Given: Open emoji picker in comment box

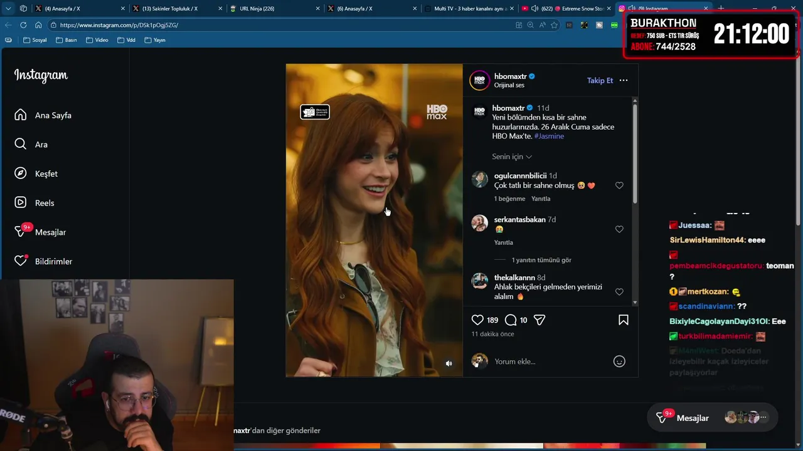Looking at the screenshot, I should coord(619,361).
